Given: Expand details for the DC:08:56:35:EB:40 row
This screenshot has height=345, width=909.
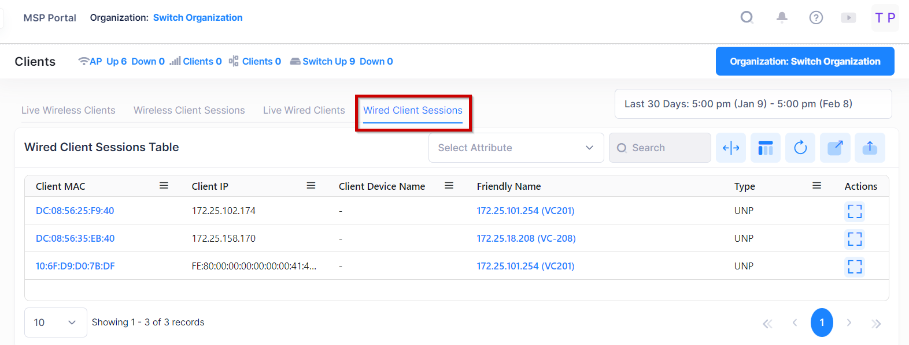Looking at the screenshot, I should click(855, 239).
